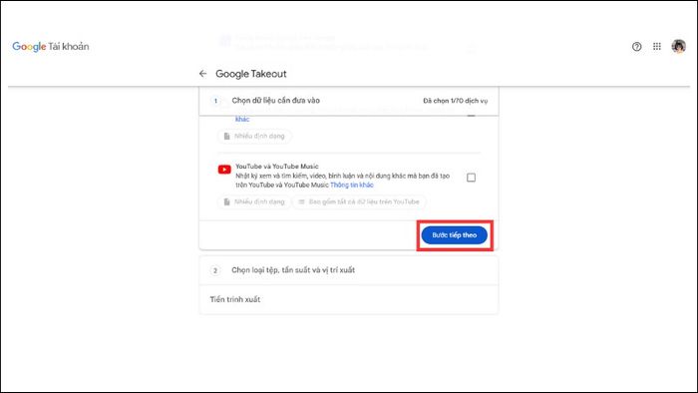Click the red YouTube icon
The width and height of the screenshot is (698, 393).
224,170
